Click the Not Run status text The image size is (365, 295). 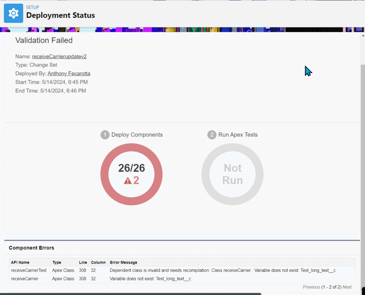(x=232, y=174)
